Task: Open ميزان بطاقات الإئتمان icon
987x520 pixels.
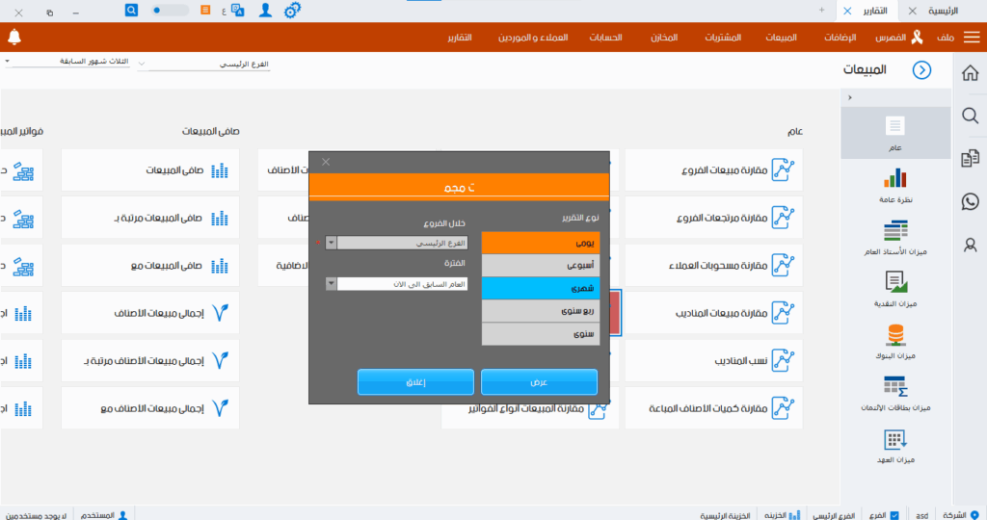Action: (895, 387)
